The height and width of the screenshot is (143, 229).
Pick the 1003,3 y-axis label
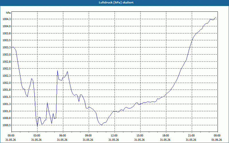(7, 47)
